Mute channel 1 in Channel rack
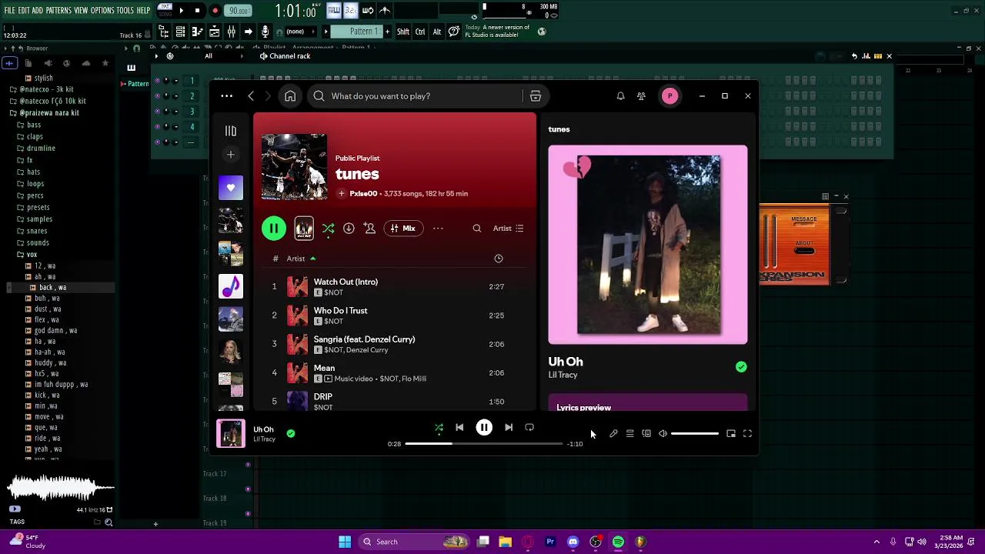This screenshot has height=554, width=985. pos(157,81)
